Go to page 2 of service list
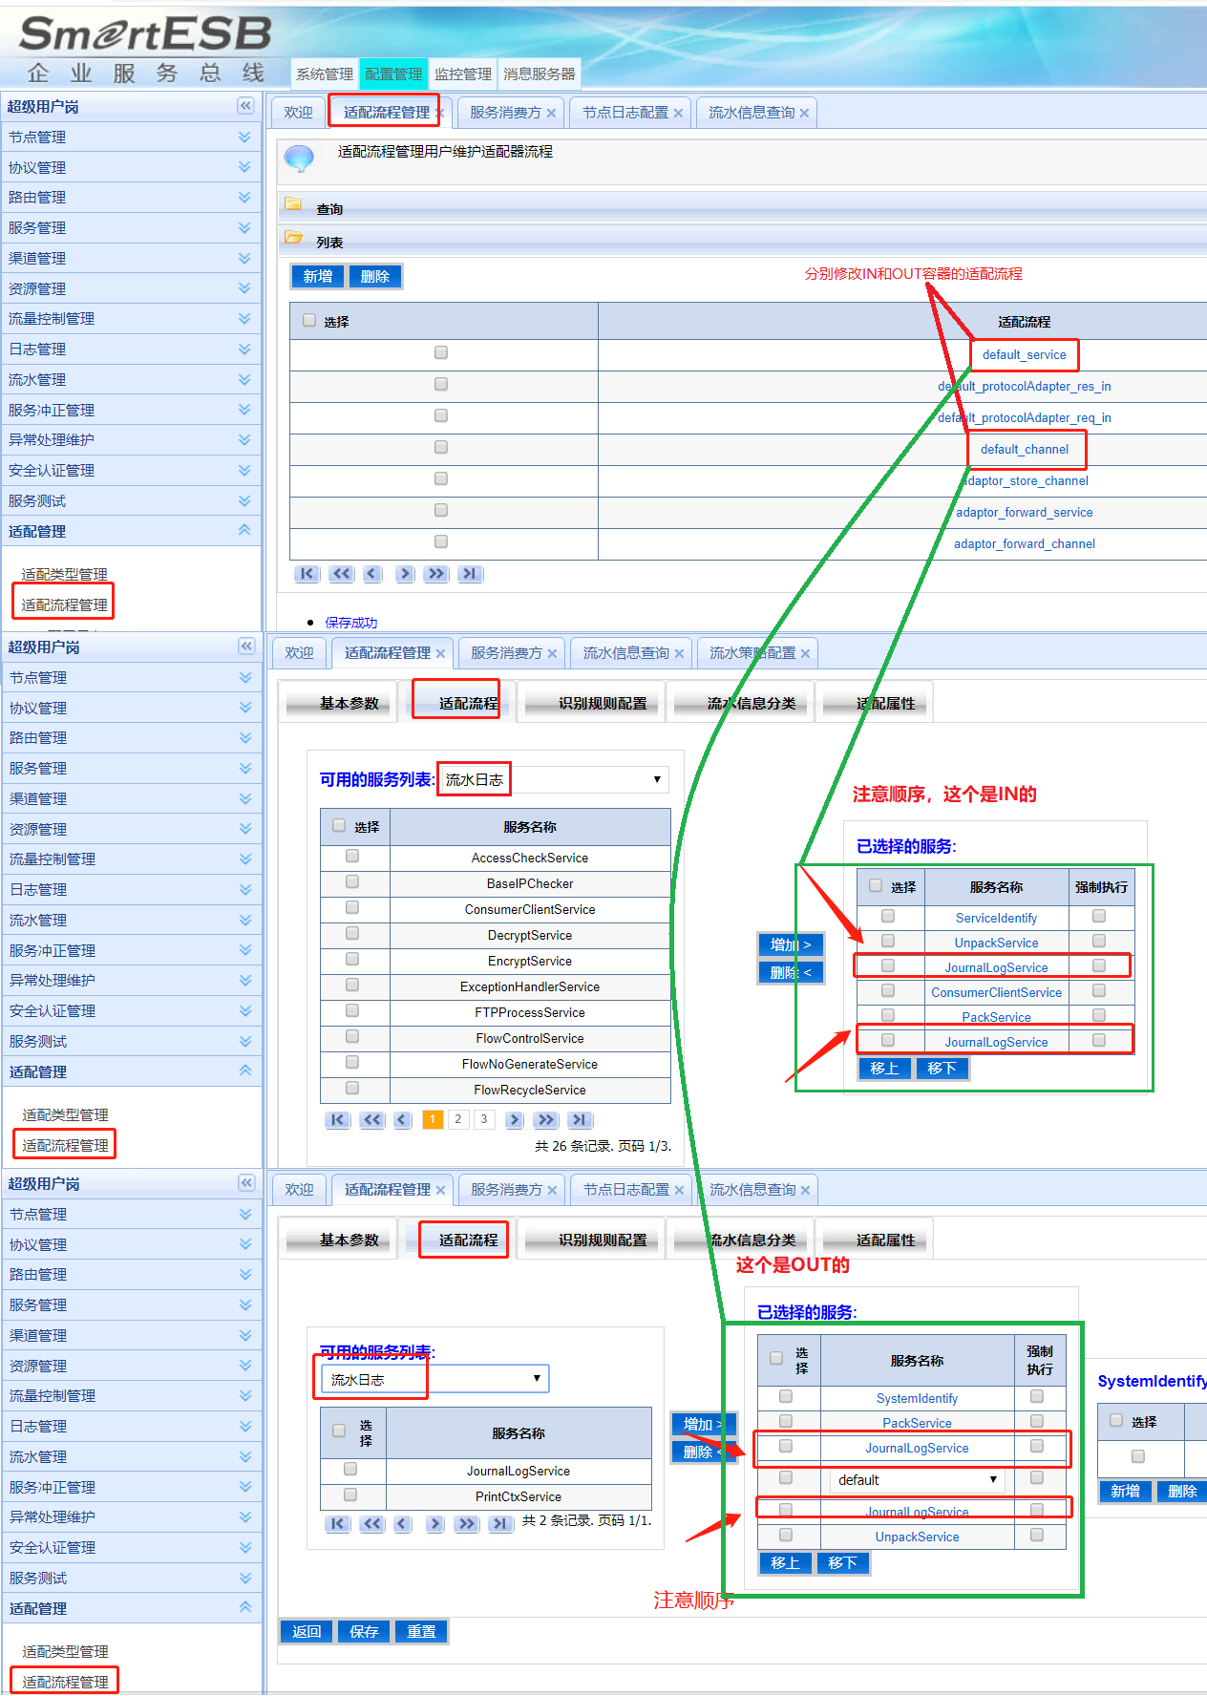This screenshot has height=1696, width=1207. pos(458,1120)
